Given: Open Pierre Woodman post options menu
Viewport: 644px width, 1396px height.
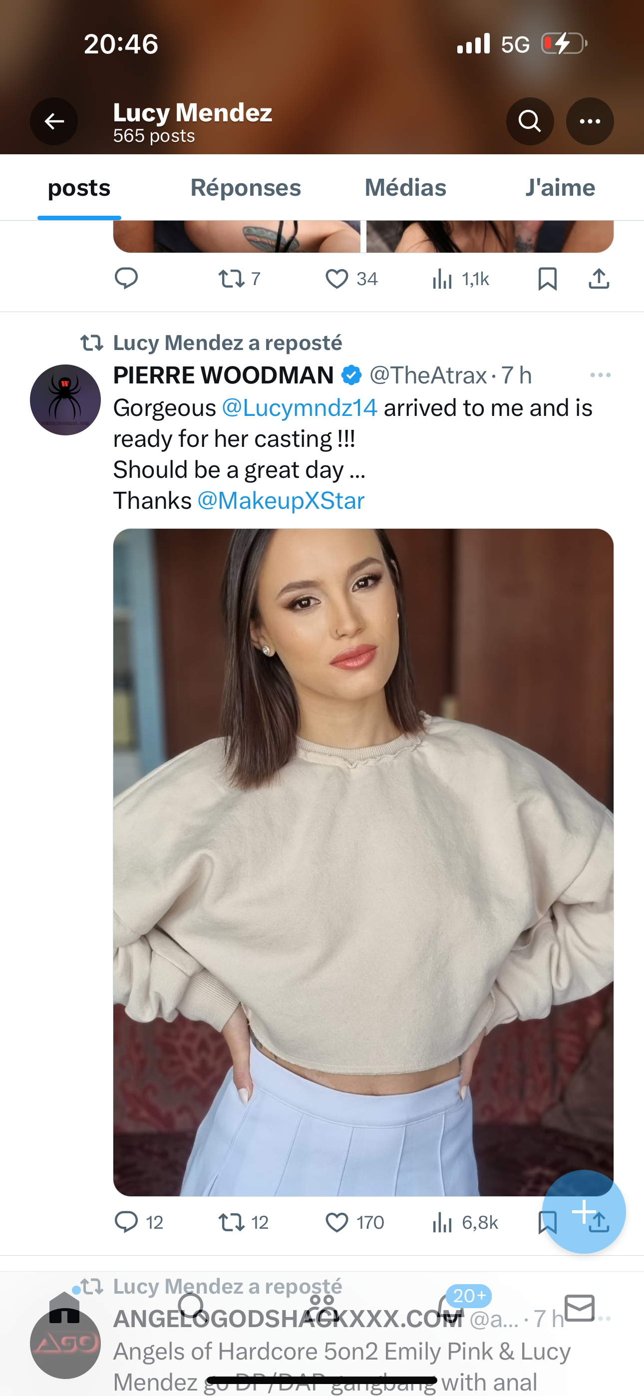Looking at the screenshot, I should [600, 375].
